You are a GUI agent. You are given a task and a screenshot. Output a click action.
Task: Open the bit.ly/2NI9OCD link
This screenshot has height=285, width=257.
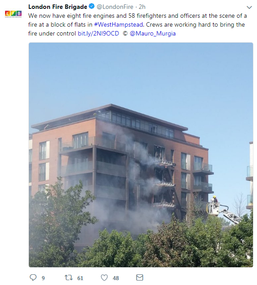click(x=99, y=33)
